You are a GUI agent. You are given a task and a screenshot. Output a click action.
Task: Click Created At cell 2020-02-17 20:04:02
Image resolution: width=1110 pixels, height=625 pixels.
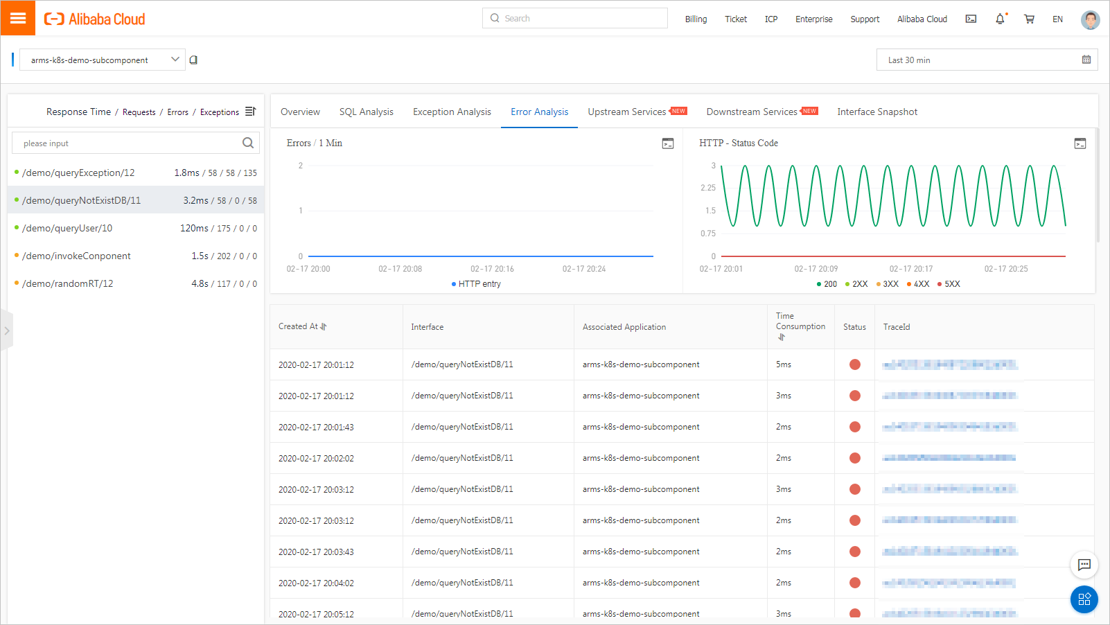click(x=316, y=583)
